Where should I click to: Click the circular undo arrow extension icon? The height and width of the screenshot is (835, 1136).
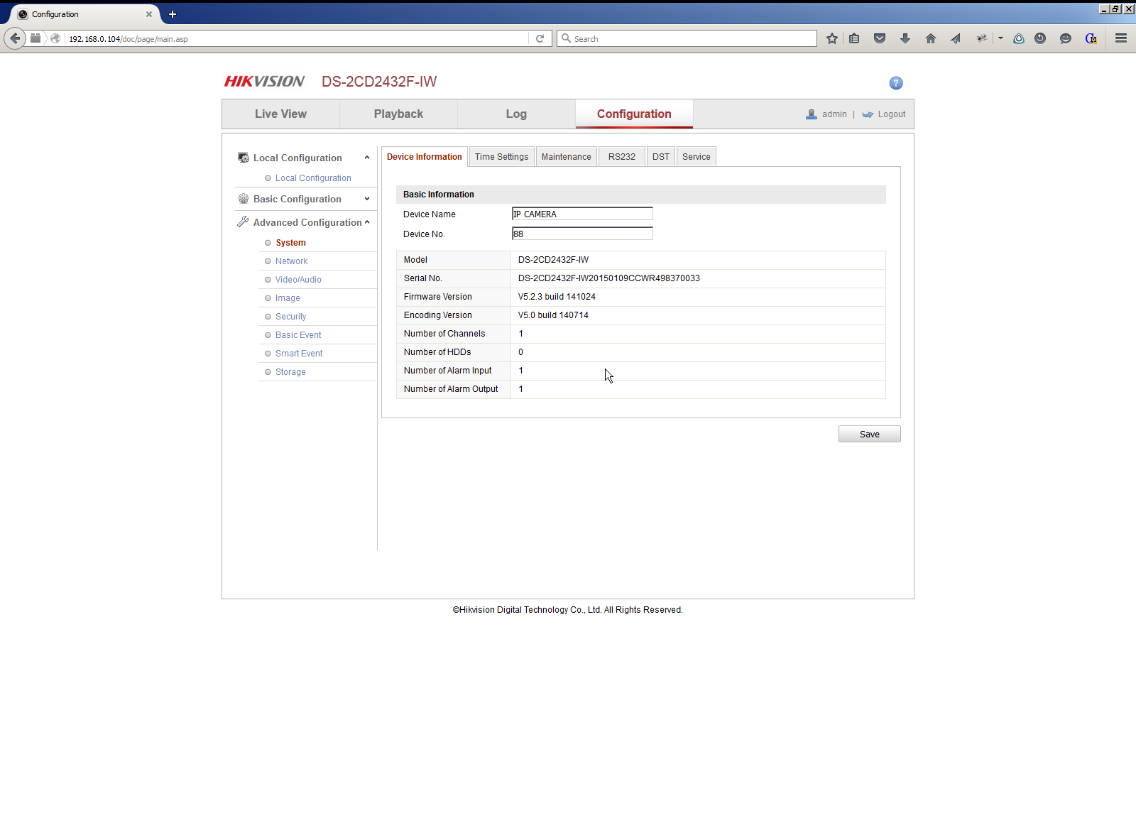[x=1040, y=38]
